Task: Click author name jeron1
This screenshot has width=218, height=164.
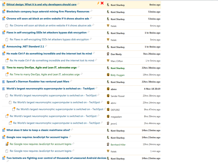Action: tap(114, 124)
